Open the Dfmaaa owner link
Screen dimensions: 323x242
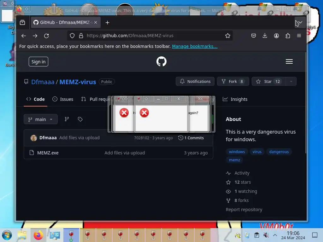pyautogui.click(x=43, y=82)
